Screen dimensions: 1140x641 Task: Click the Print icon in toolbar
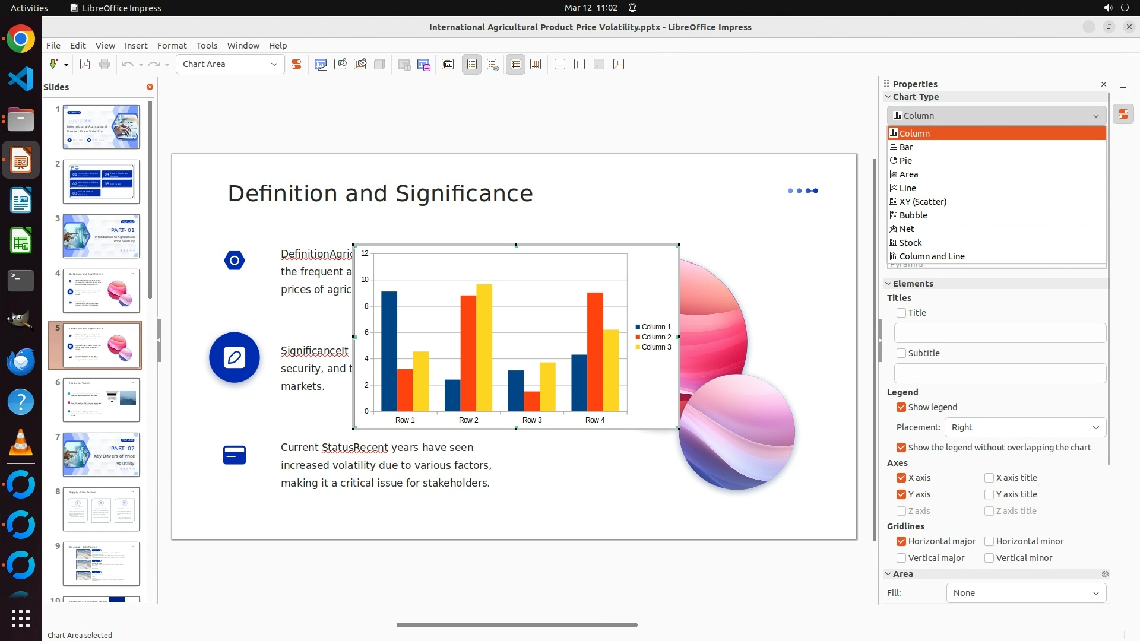coord(104,64)
